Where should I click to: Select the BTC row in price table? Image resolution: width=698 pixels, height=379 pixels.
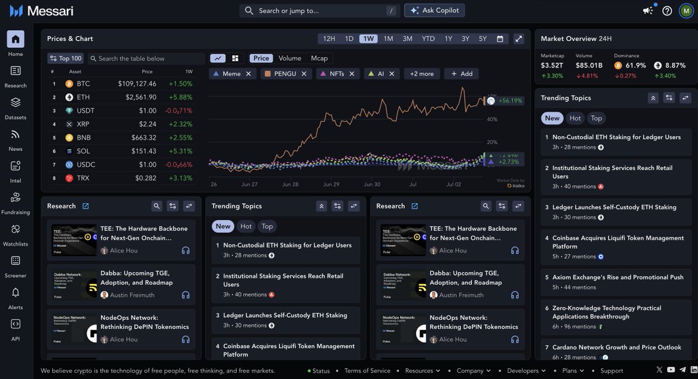pos(121,84)
